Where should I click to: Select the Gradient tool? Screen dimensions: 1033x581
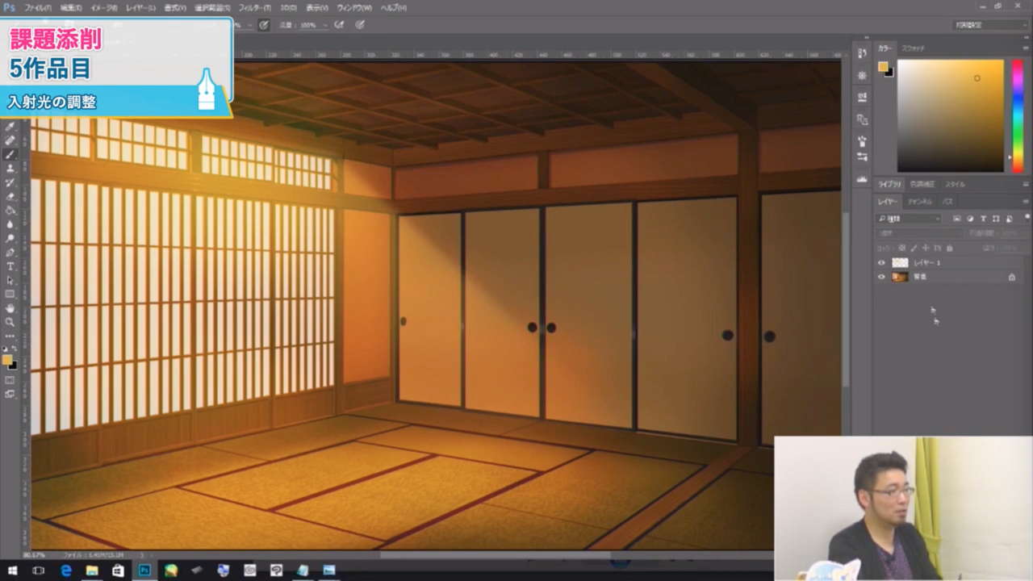10,210
